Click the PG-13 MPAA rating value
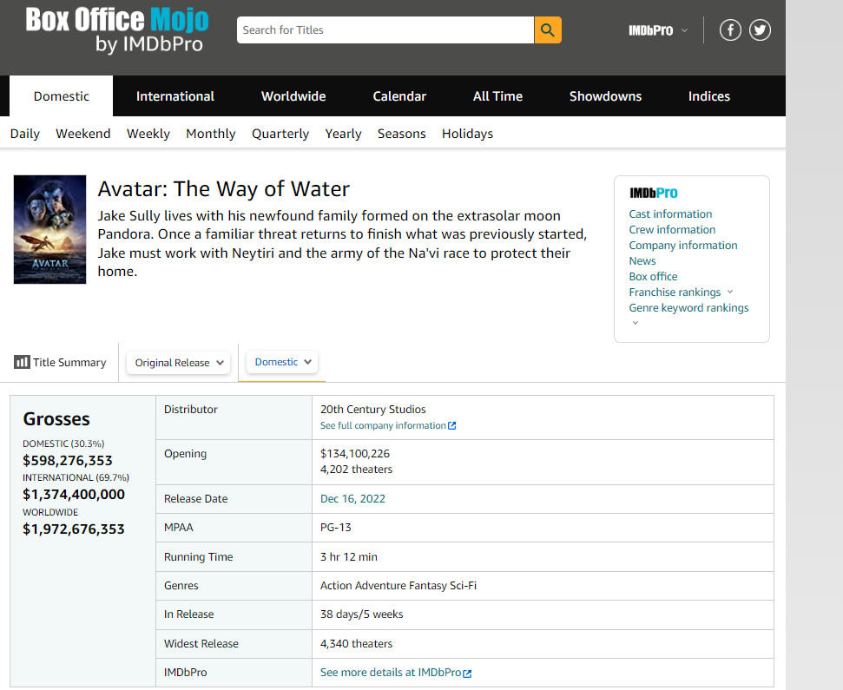This screenshot has height=690, width=843. [335, 527]
